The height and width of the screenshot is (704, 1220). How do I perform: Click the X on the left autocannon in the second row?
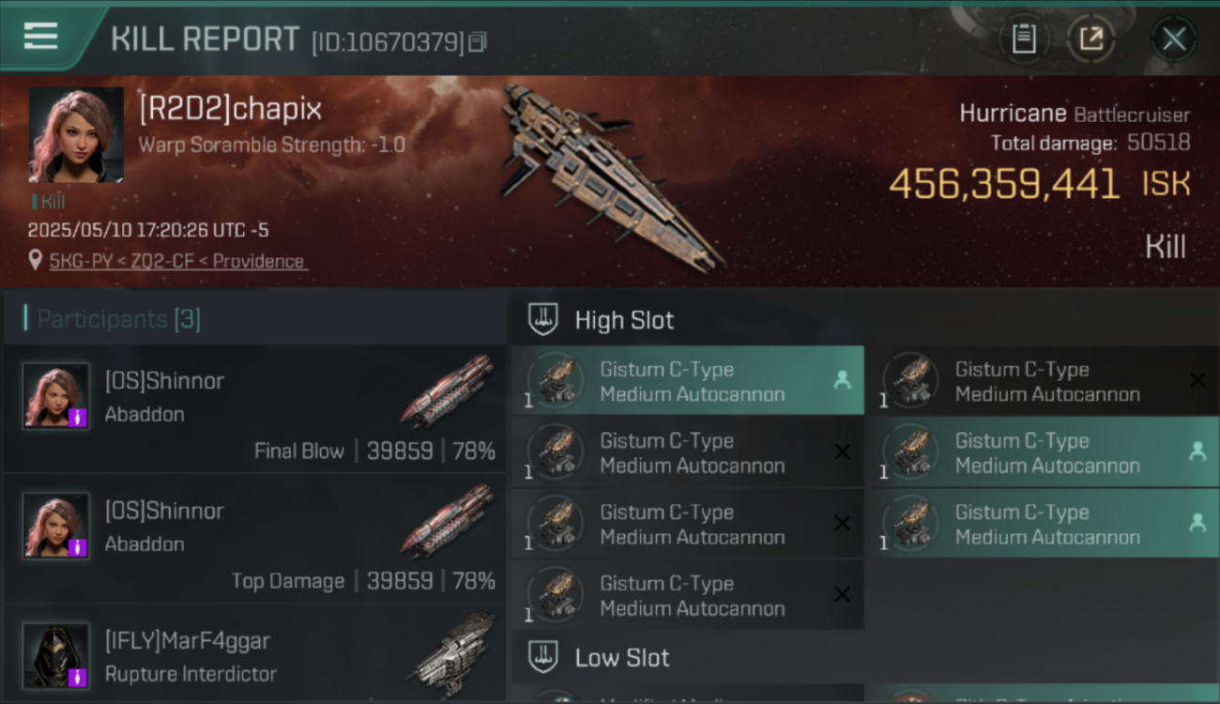(842, 452)
